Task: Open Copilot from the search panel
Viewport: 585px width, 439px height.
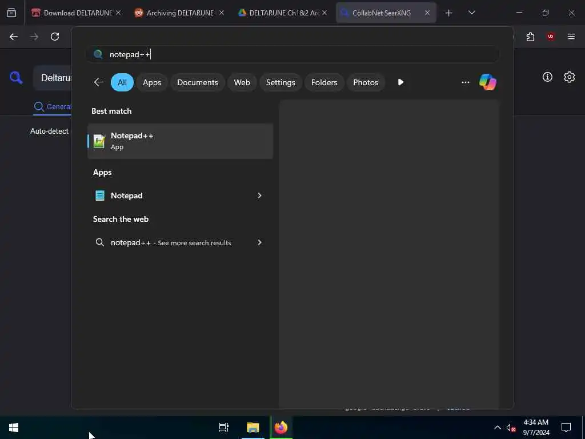Action: click(x=488, y=82)
